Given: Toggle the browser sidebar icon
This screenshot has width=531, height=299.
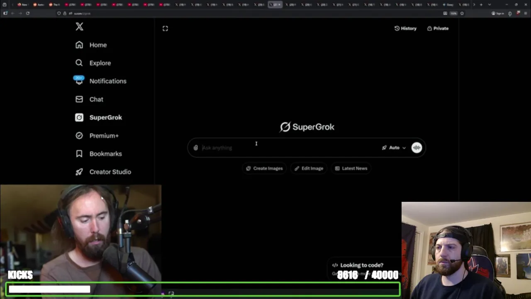Looking at the screenshot, I should [x=5, y=13].
